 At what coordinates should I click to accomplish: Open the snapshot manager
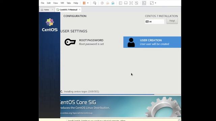pyautogui.click(x=113, y=3)
